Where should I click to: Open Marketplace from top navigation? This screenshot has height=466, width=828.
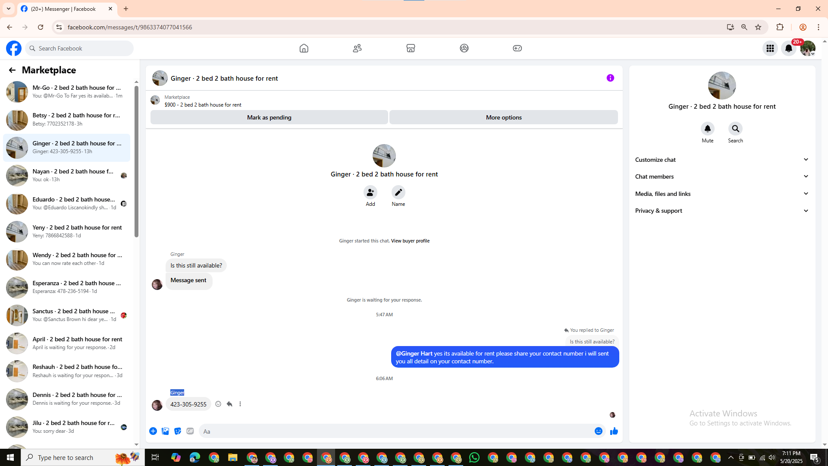click(x=411, y=48)
